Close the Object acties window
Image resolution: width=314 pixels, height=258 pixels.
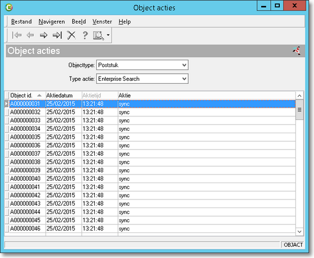295,6
